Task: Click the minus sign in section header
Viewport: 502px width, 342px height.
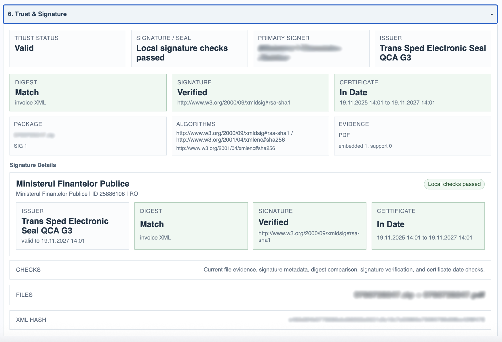Action: click(x=492, y=14)
